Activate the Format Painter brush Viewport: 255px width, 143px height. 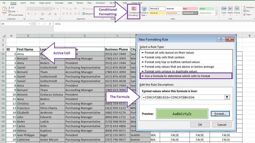10,15
